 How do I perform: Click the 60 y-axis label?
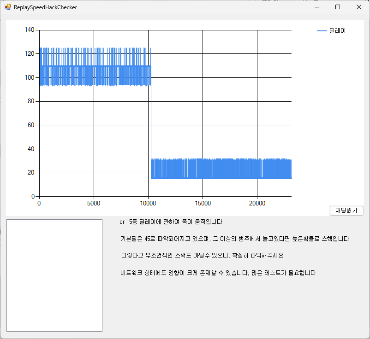pos(31,125)
